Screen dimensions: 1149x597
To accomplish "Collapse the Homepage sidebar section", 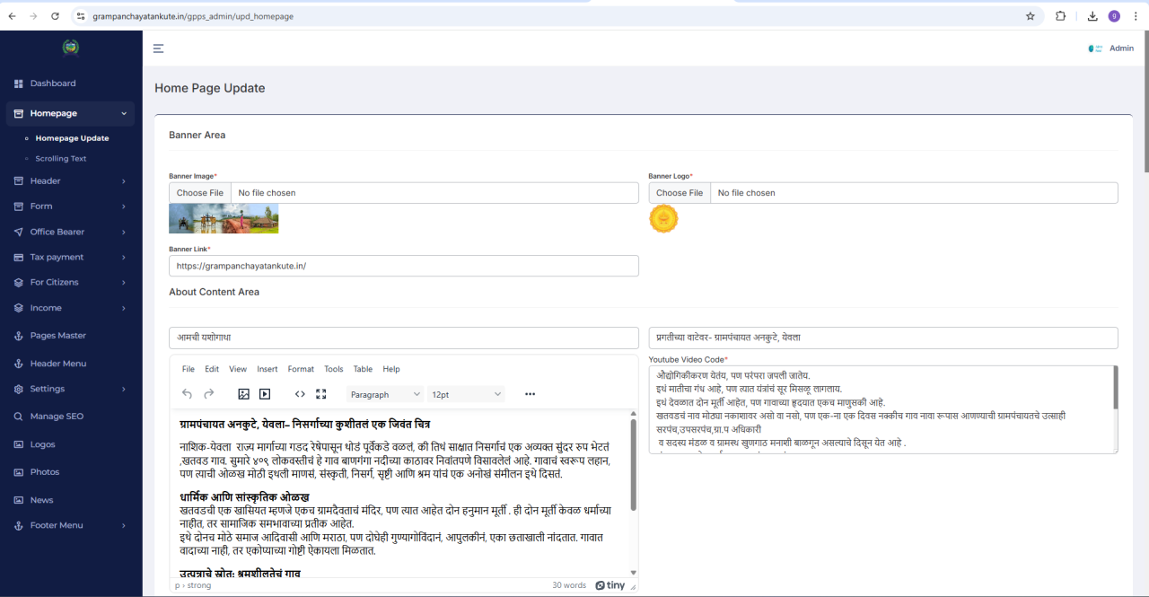I will 70,113.
